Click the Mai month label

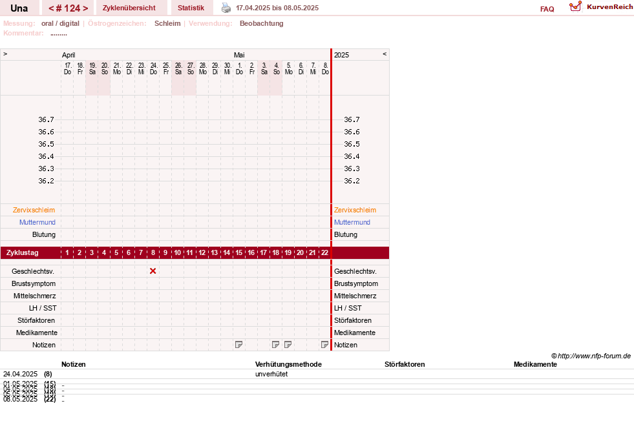pyautogui.click(x=239, y=55)
